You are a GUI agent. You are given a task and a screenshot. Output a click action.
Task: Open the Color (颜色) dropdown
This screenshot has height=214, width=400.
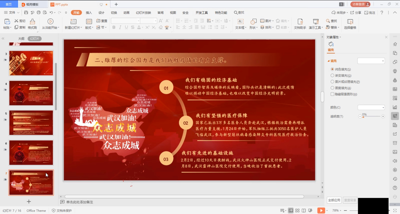[x=371, y=108]
